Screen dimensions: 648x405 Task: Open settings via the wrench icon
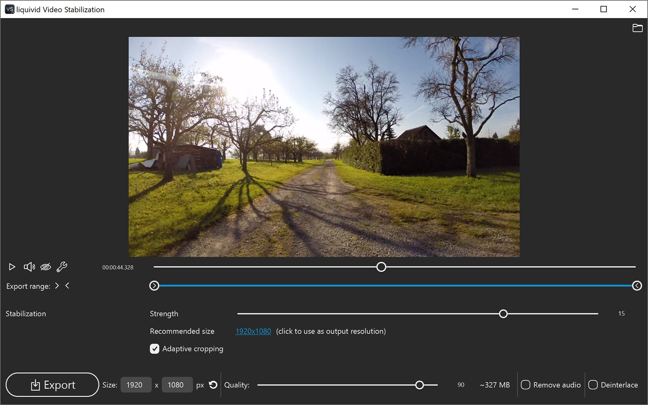(61, 267)
